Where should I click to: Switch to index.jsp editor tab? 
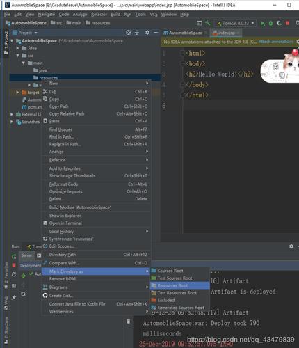point(226,33)
